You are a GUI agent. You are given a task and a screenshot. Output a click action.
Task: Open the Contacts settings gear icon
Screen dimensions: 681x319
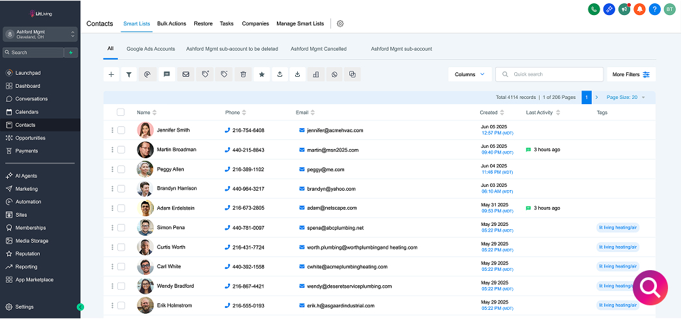(340, 23)
